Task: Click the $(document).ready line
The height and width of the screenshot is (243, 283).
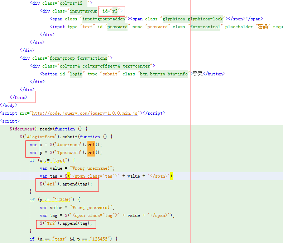Action: click(x=49, y=129)
